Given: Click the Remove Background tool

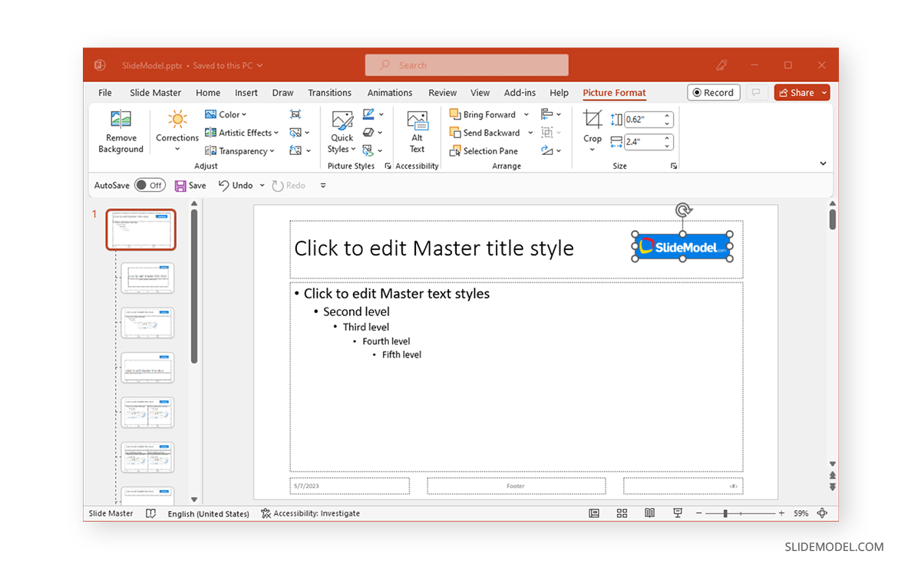Looking at the screenshot, I should pos(120,132).
